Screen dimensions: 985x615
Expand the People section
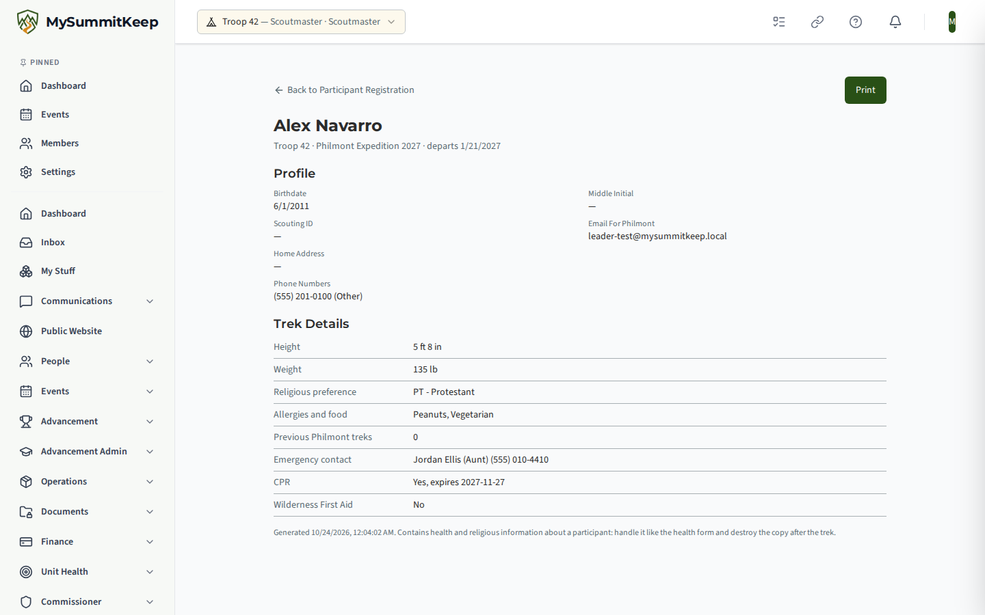click(88, 361)
